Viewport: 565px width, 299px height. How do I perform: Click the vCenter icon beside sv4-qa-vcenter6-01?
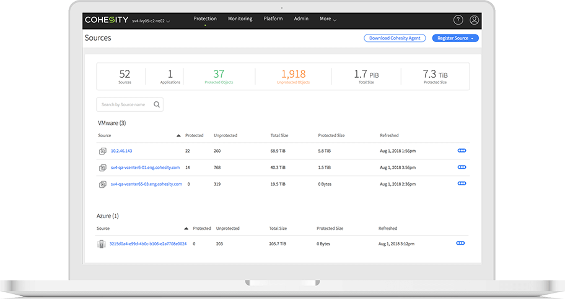[x=103, y=168]
